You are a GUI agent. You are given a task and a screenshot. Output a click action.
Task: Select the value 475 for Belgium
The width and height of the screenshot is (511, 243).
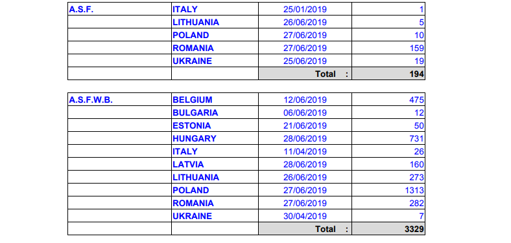pyautogui.click(x=416, y=100)
